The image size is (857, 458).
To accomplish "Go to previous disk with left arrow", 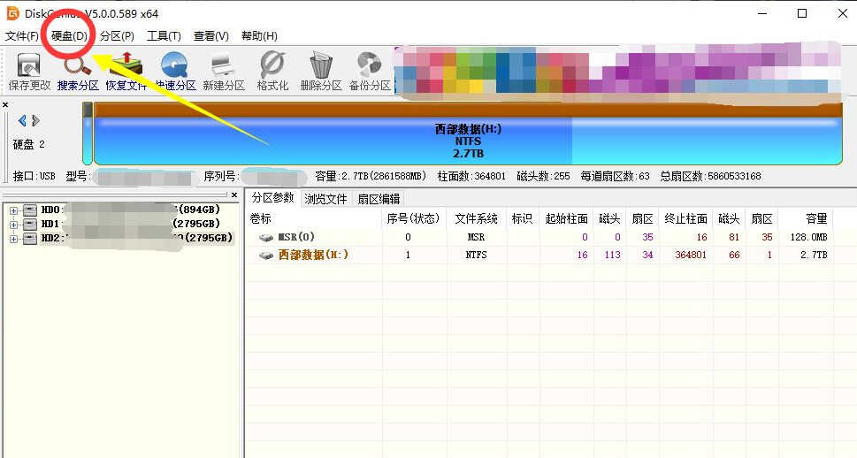I will pyautogui.click(x=22, y=120).
